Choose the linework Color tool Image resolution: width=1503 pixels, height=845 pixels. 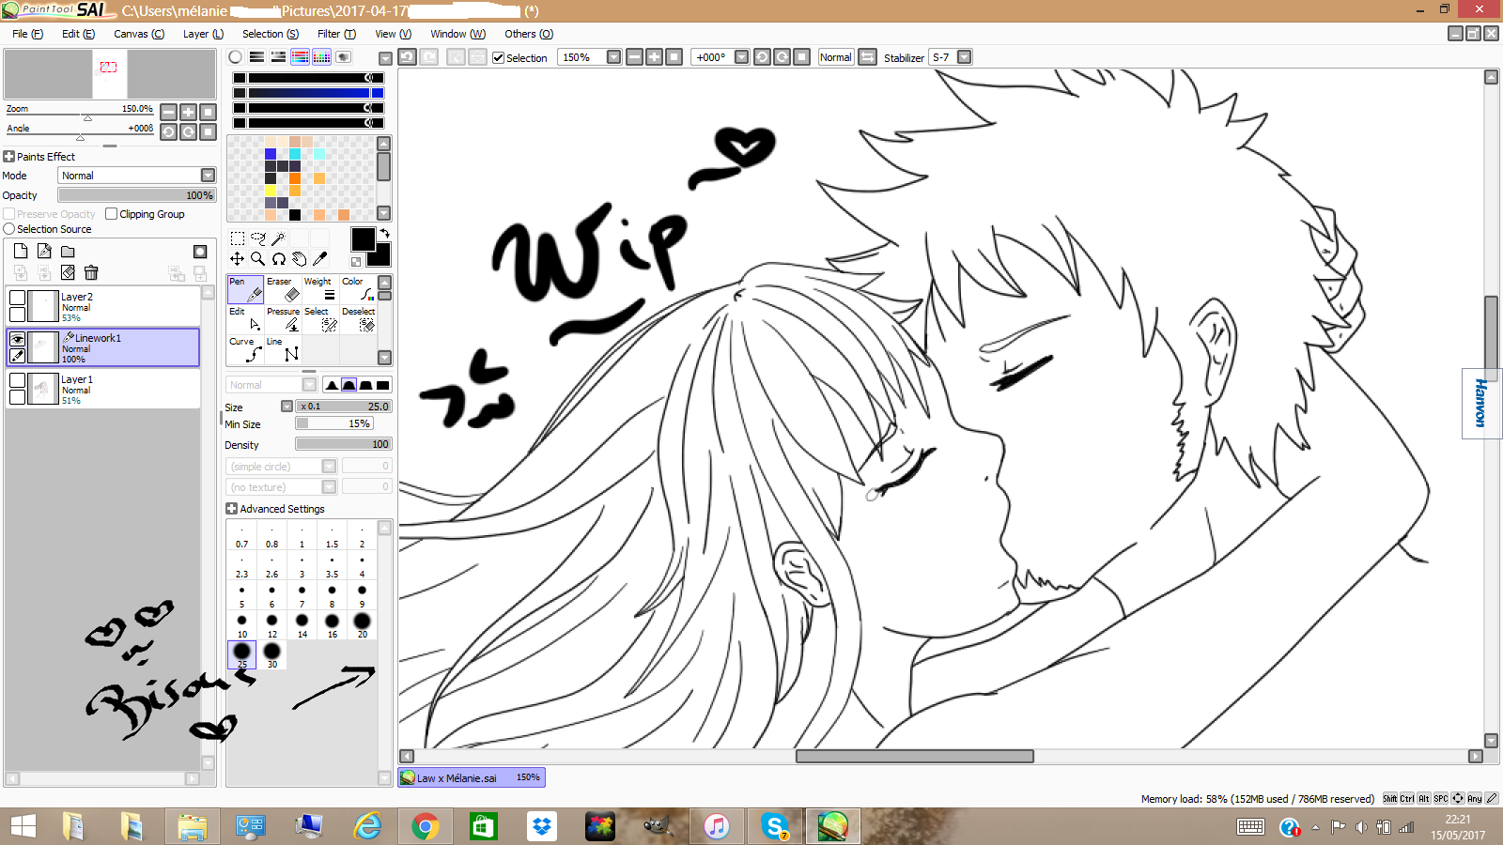(x=358, y=289)
